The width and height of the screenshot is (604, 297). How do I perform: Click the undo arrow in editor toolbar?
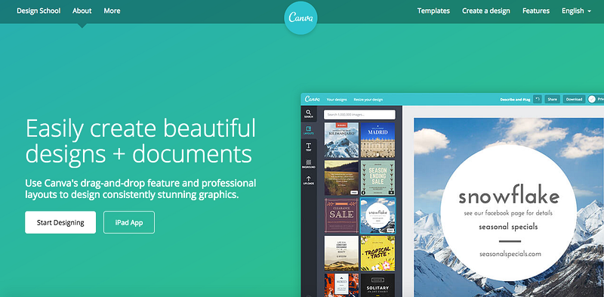click(538, 99)
